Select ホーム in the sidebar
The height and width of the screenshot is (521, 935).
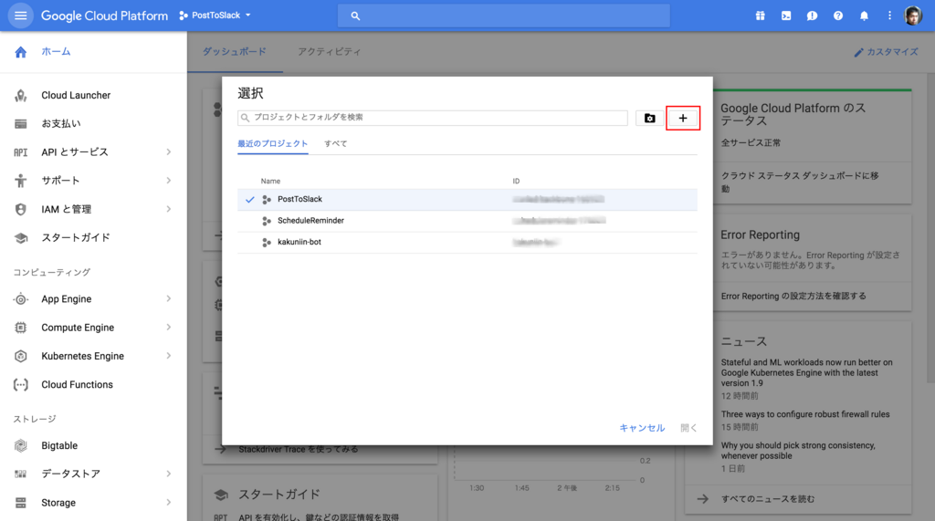pos(56,52)
